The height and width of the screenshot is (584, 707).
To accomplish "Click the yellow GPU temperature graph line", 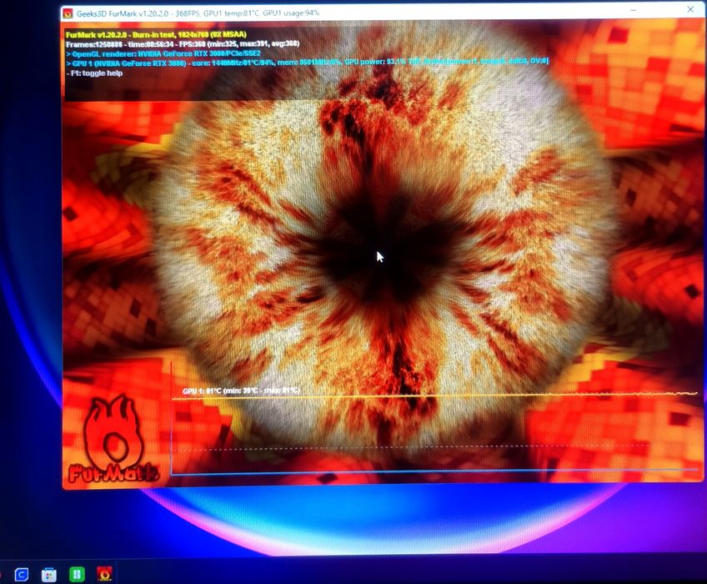I will [x=434, y=395].
